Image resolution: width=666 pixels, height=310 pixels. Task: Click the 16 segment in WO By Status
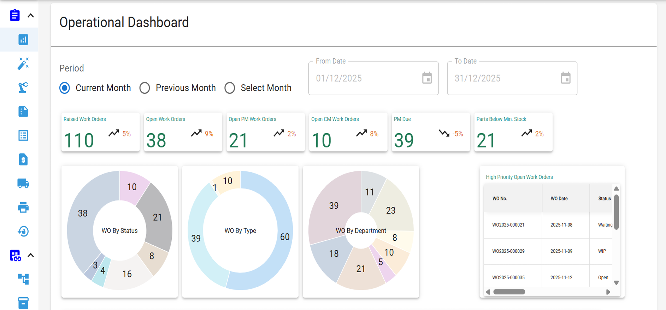127,274
